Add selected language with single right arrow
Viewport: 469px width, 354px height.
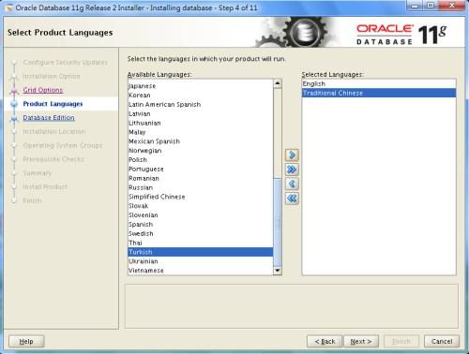coord(292,155)
